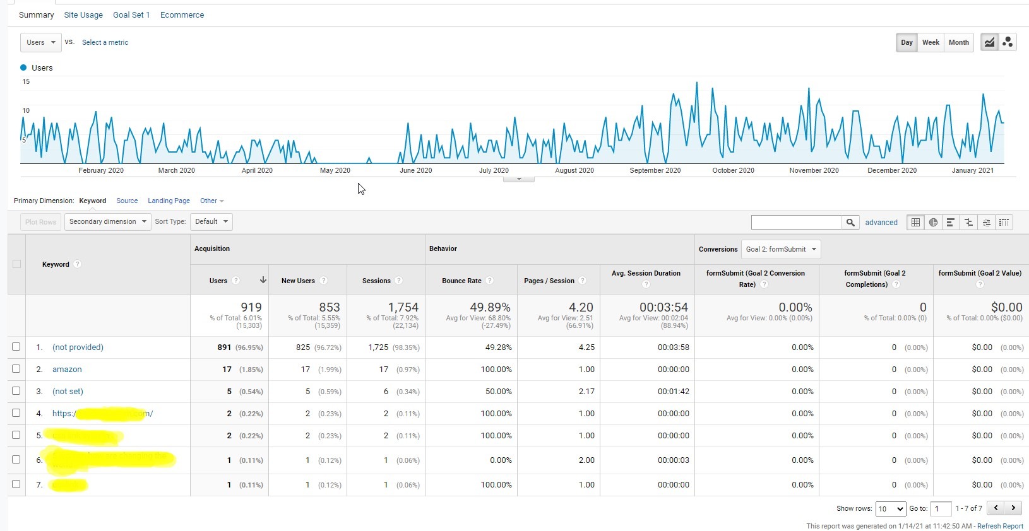The image size is (1029, 531).
Task: Click the table search magnifier button
Action: point(850,222)
